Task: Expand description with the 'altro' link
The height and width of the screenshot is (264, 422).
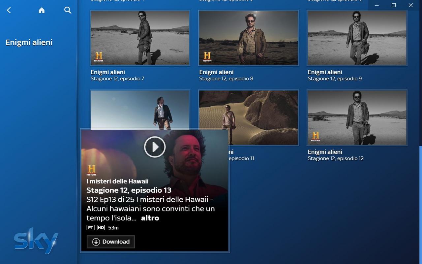Action: pos(150,218)
